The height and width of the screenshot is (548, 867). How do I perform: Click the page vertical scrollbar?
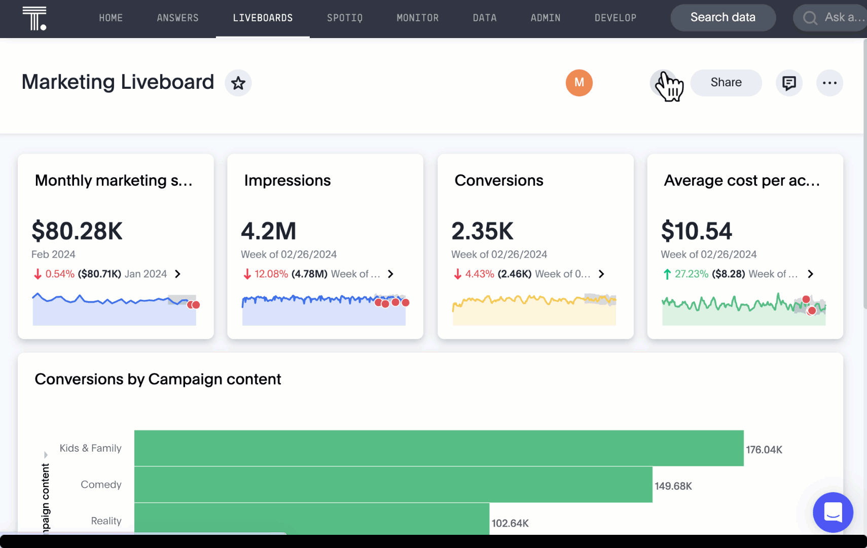tap(864, 173)
